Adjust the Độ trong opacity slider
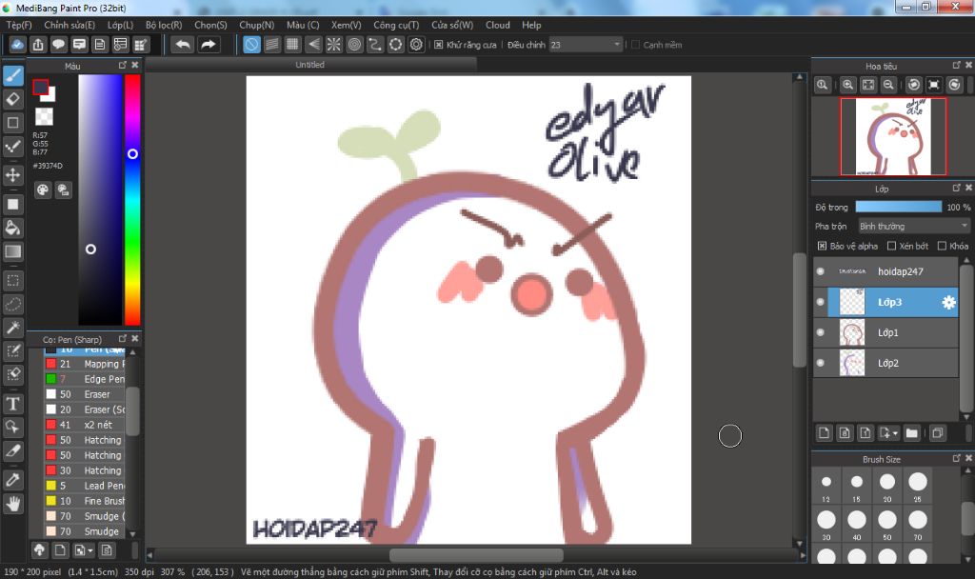This screenshot has width=975, height=579. pos(899,207)
